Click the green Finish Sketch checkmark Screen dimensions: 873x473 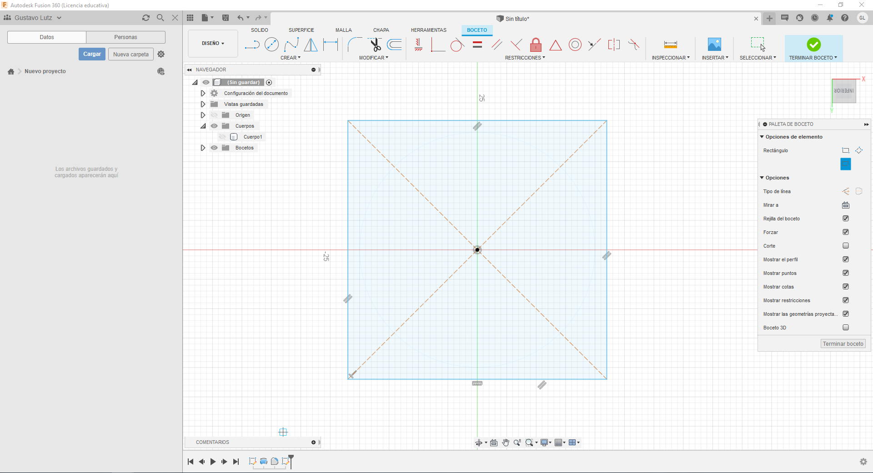(x=814, y=45)
